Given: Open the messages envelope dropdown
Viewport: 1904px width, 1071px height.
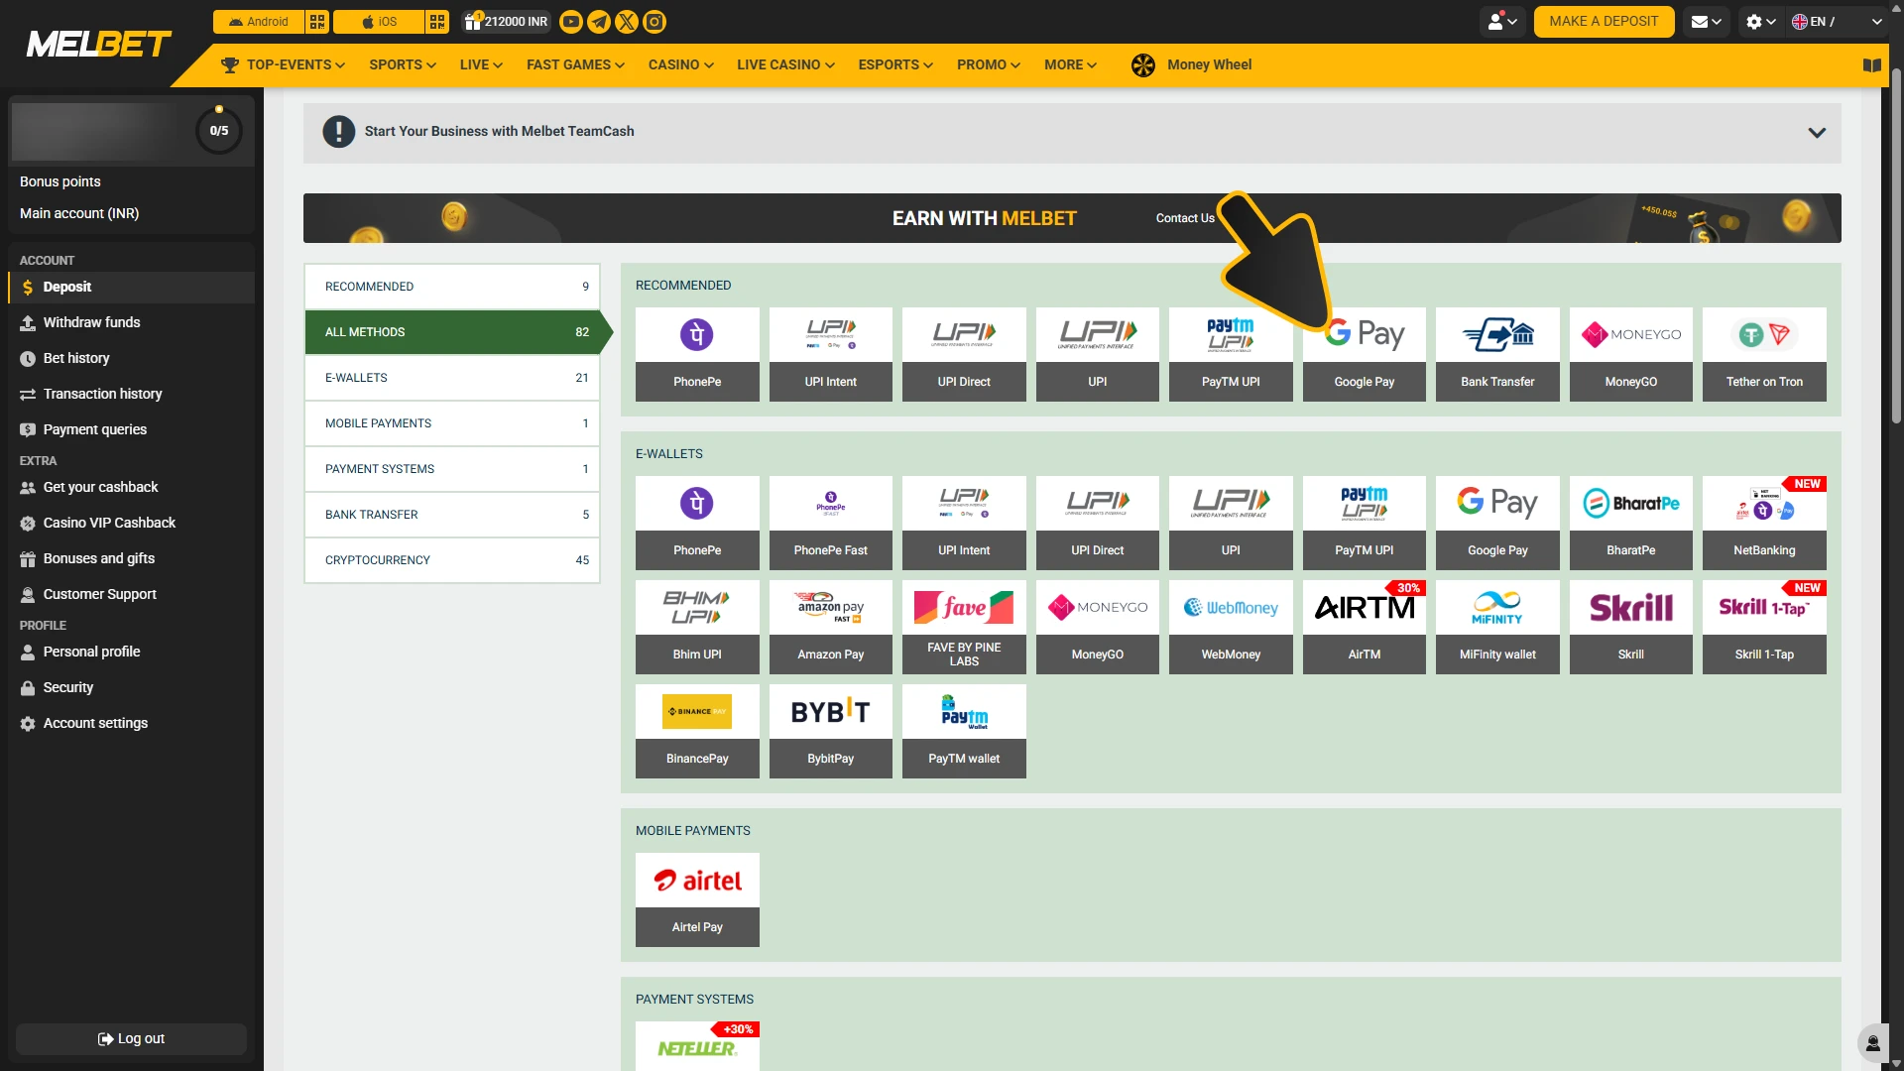Looking at the screenshot, I should (x=1707, y=22).
